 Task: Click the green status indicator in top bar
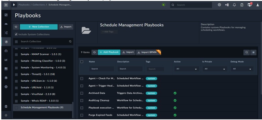point(164,5)
